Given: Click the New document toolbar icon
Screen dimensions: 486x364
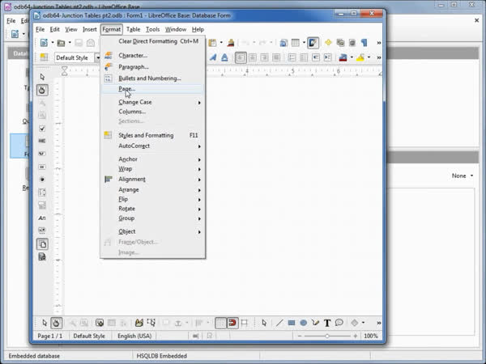Looking at the screenshot, I should [x=44, y=43].
